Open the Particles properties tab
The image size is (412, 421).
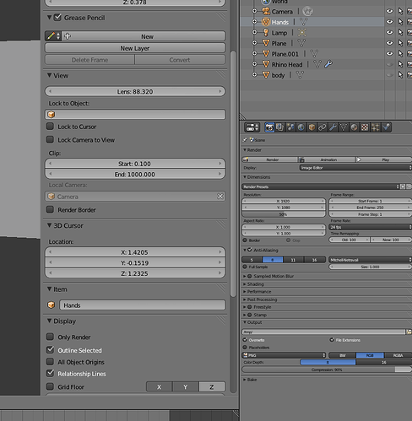click(x=375, y=127)
